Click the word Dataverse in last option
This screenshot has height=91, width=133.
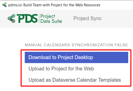coord(64,80)
